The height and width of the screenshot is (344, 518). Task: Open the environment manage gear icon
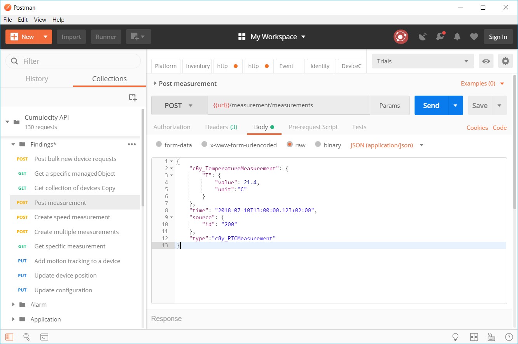tap(505, 61)
